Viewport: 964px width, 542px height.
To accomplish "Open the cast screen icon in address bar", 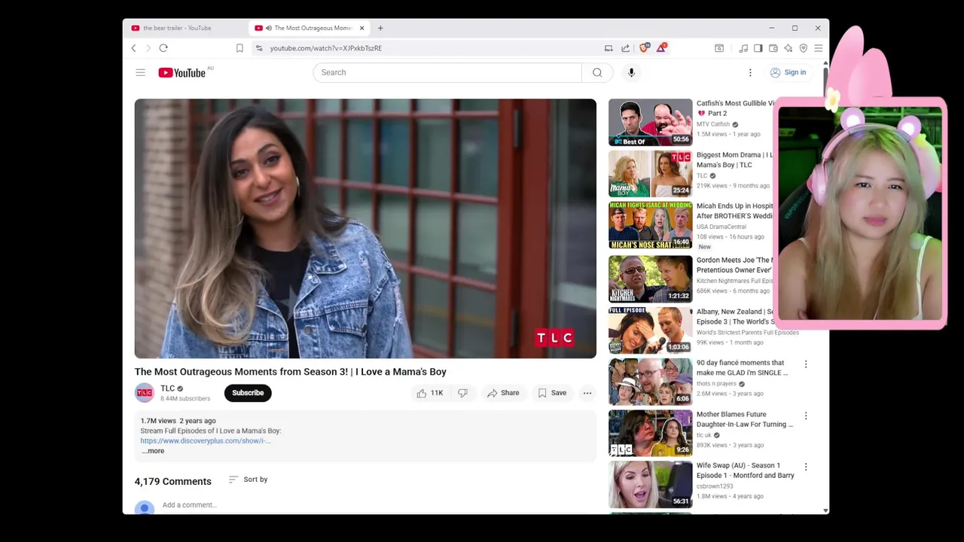I will (x=609, y=48).
